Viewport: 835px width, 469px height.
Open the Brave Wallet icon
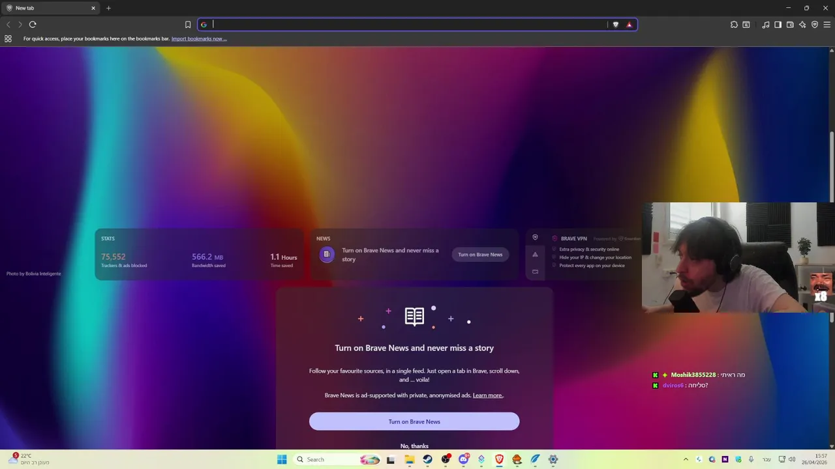tap(790, 25)
